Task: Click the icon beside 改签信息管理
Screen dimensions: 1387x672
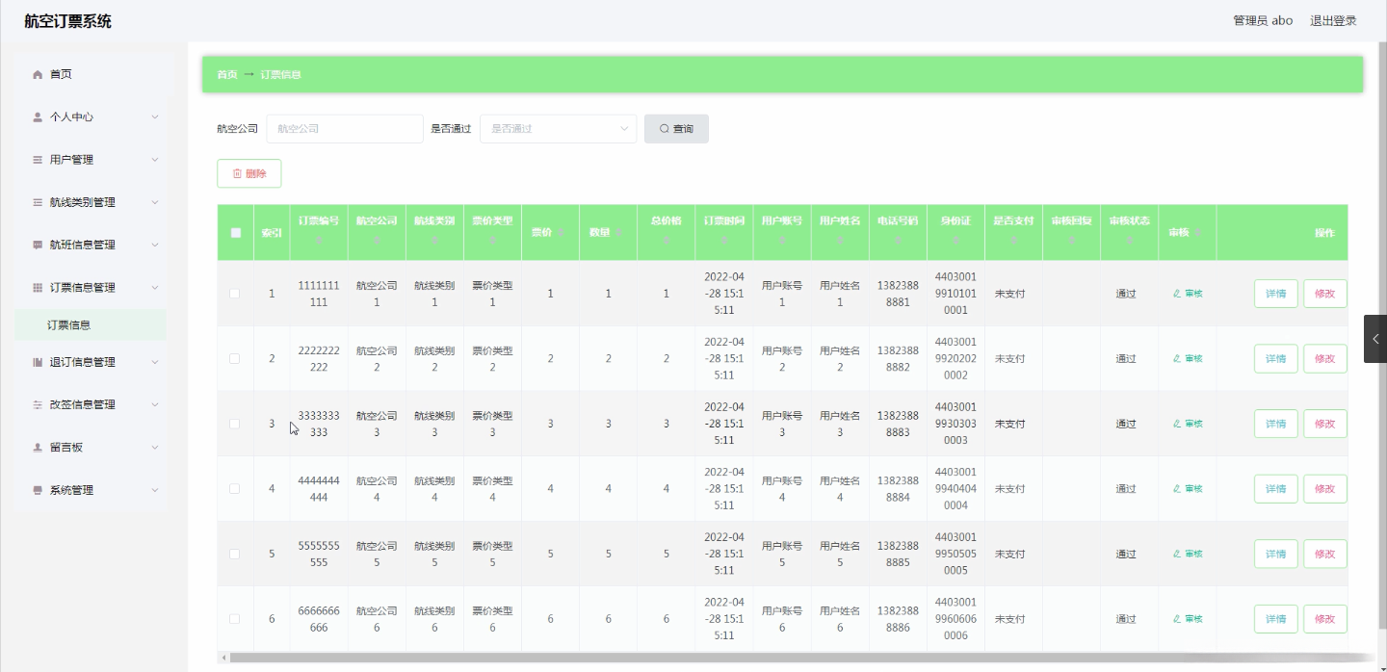Action: pyautogui.click(x=38, y=404)
